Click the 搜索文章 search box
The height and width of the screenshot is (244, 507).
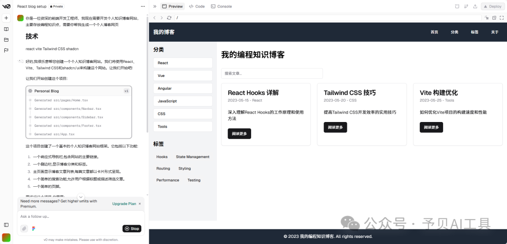[x=272, y=73]
